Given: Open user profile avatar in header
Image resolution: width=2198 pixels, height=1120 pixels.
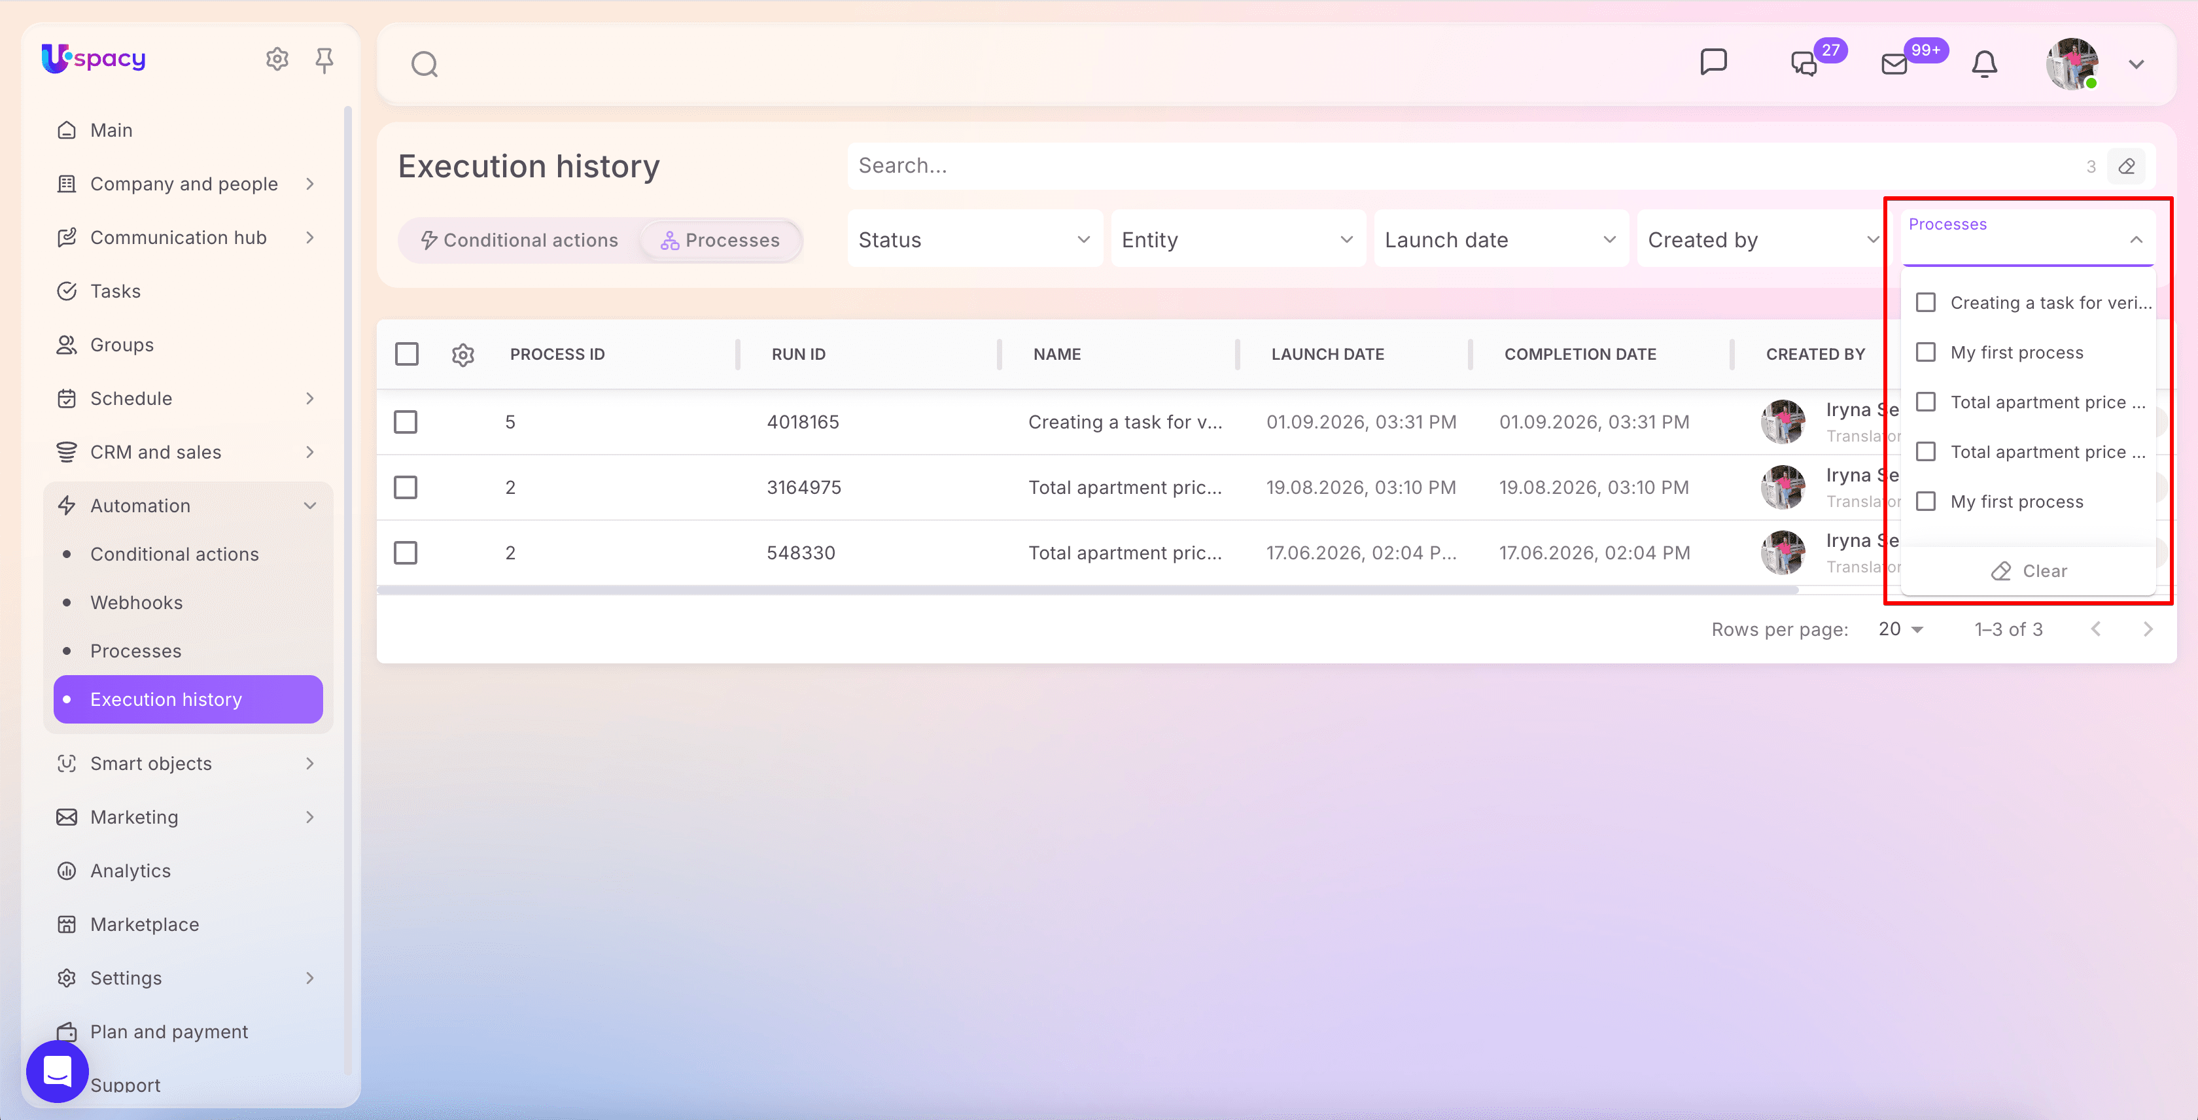Looking at the screenshot, I should [x=2072, y=64].
